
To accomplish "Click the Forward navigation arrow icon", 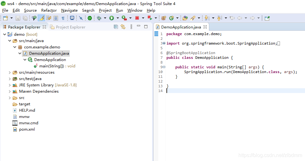I will [x=252, y=18].
